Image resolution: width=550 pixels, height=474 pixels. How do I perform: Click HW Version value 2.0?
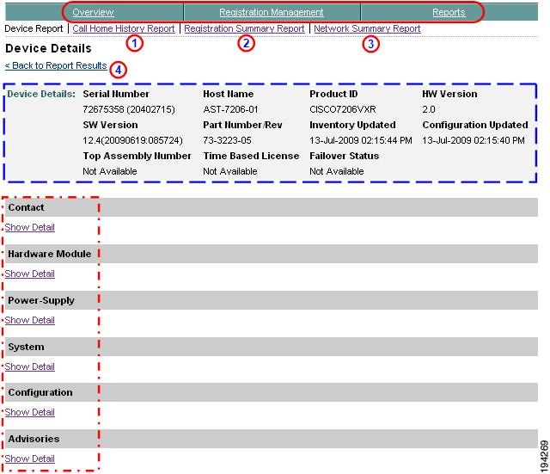(x=429, y=109)
